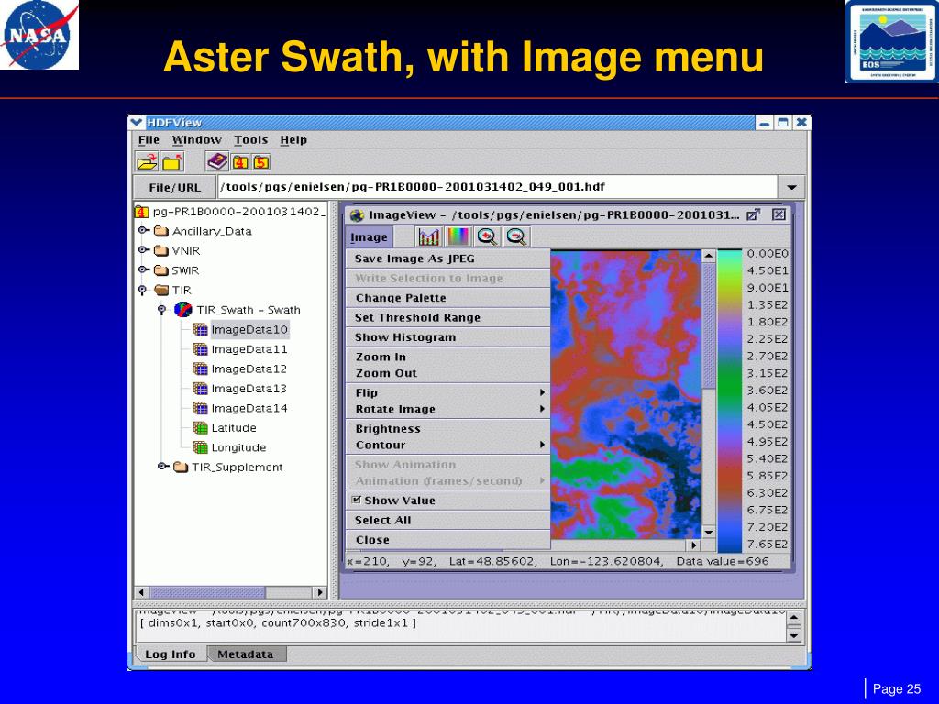Viewport: 939px width, 704px height.
Task: Open the Tools menu
Action: 250,140
